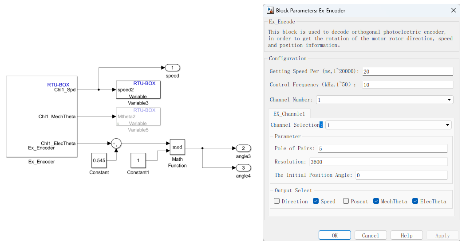
Task: Select the Constant1 block
Action: [138, 160]
